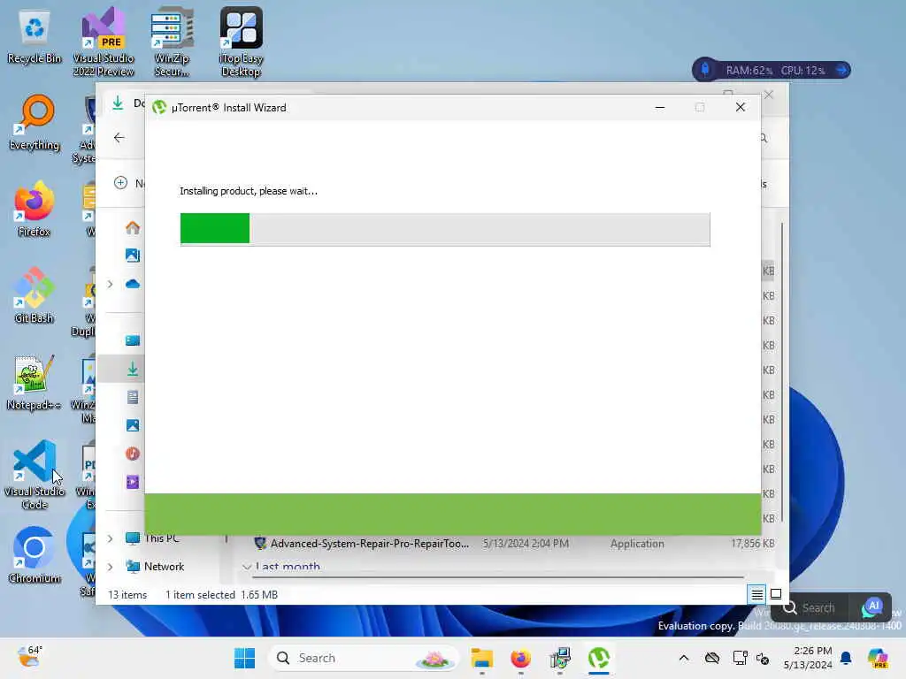Open the WinZip Secure desktop shortcut
906x679 pixels.
pos(172,42)
